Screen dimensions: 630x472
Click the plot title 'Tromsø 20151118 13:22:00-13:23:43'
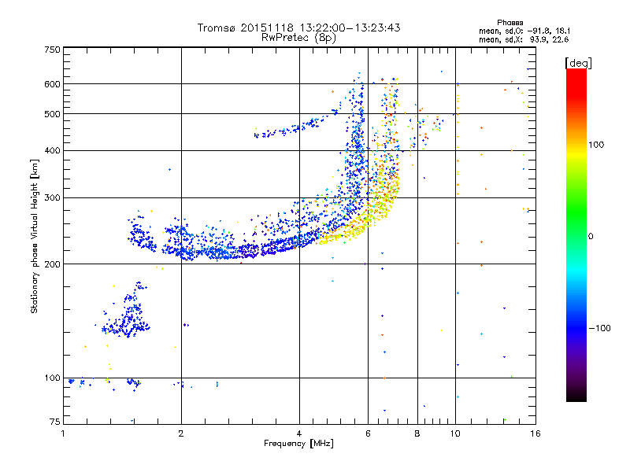pyautogui.click(x=298, y=28)
